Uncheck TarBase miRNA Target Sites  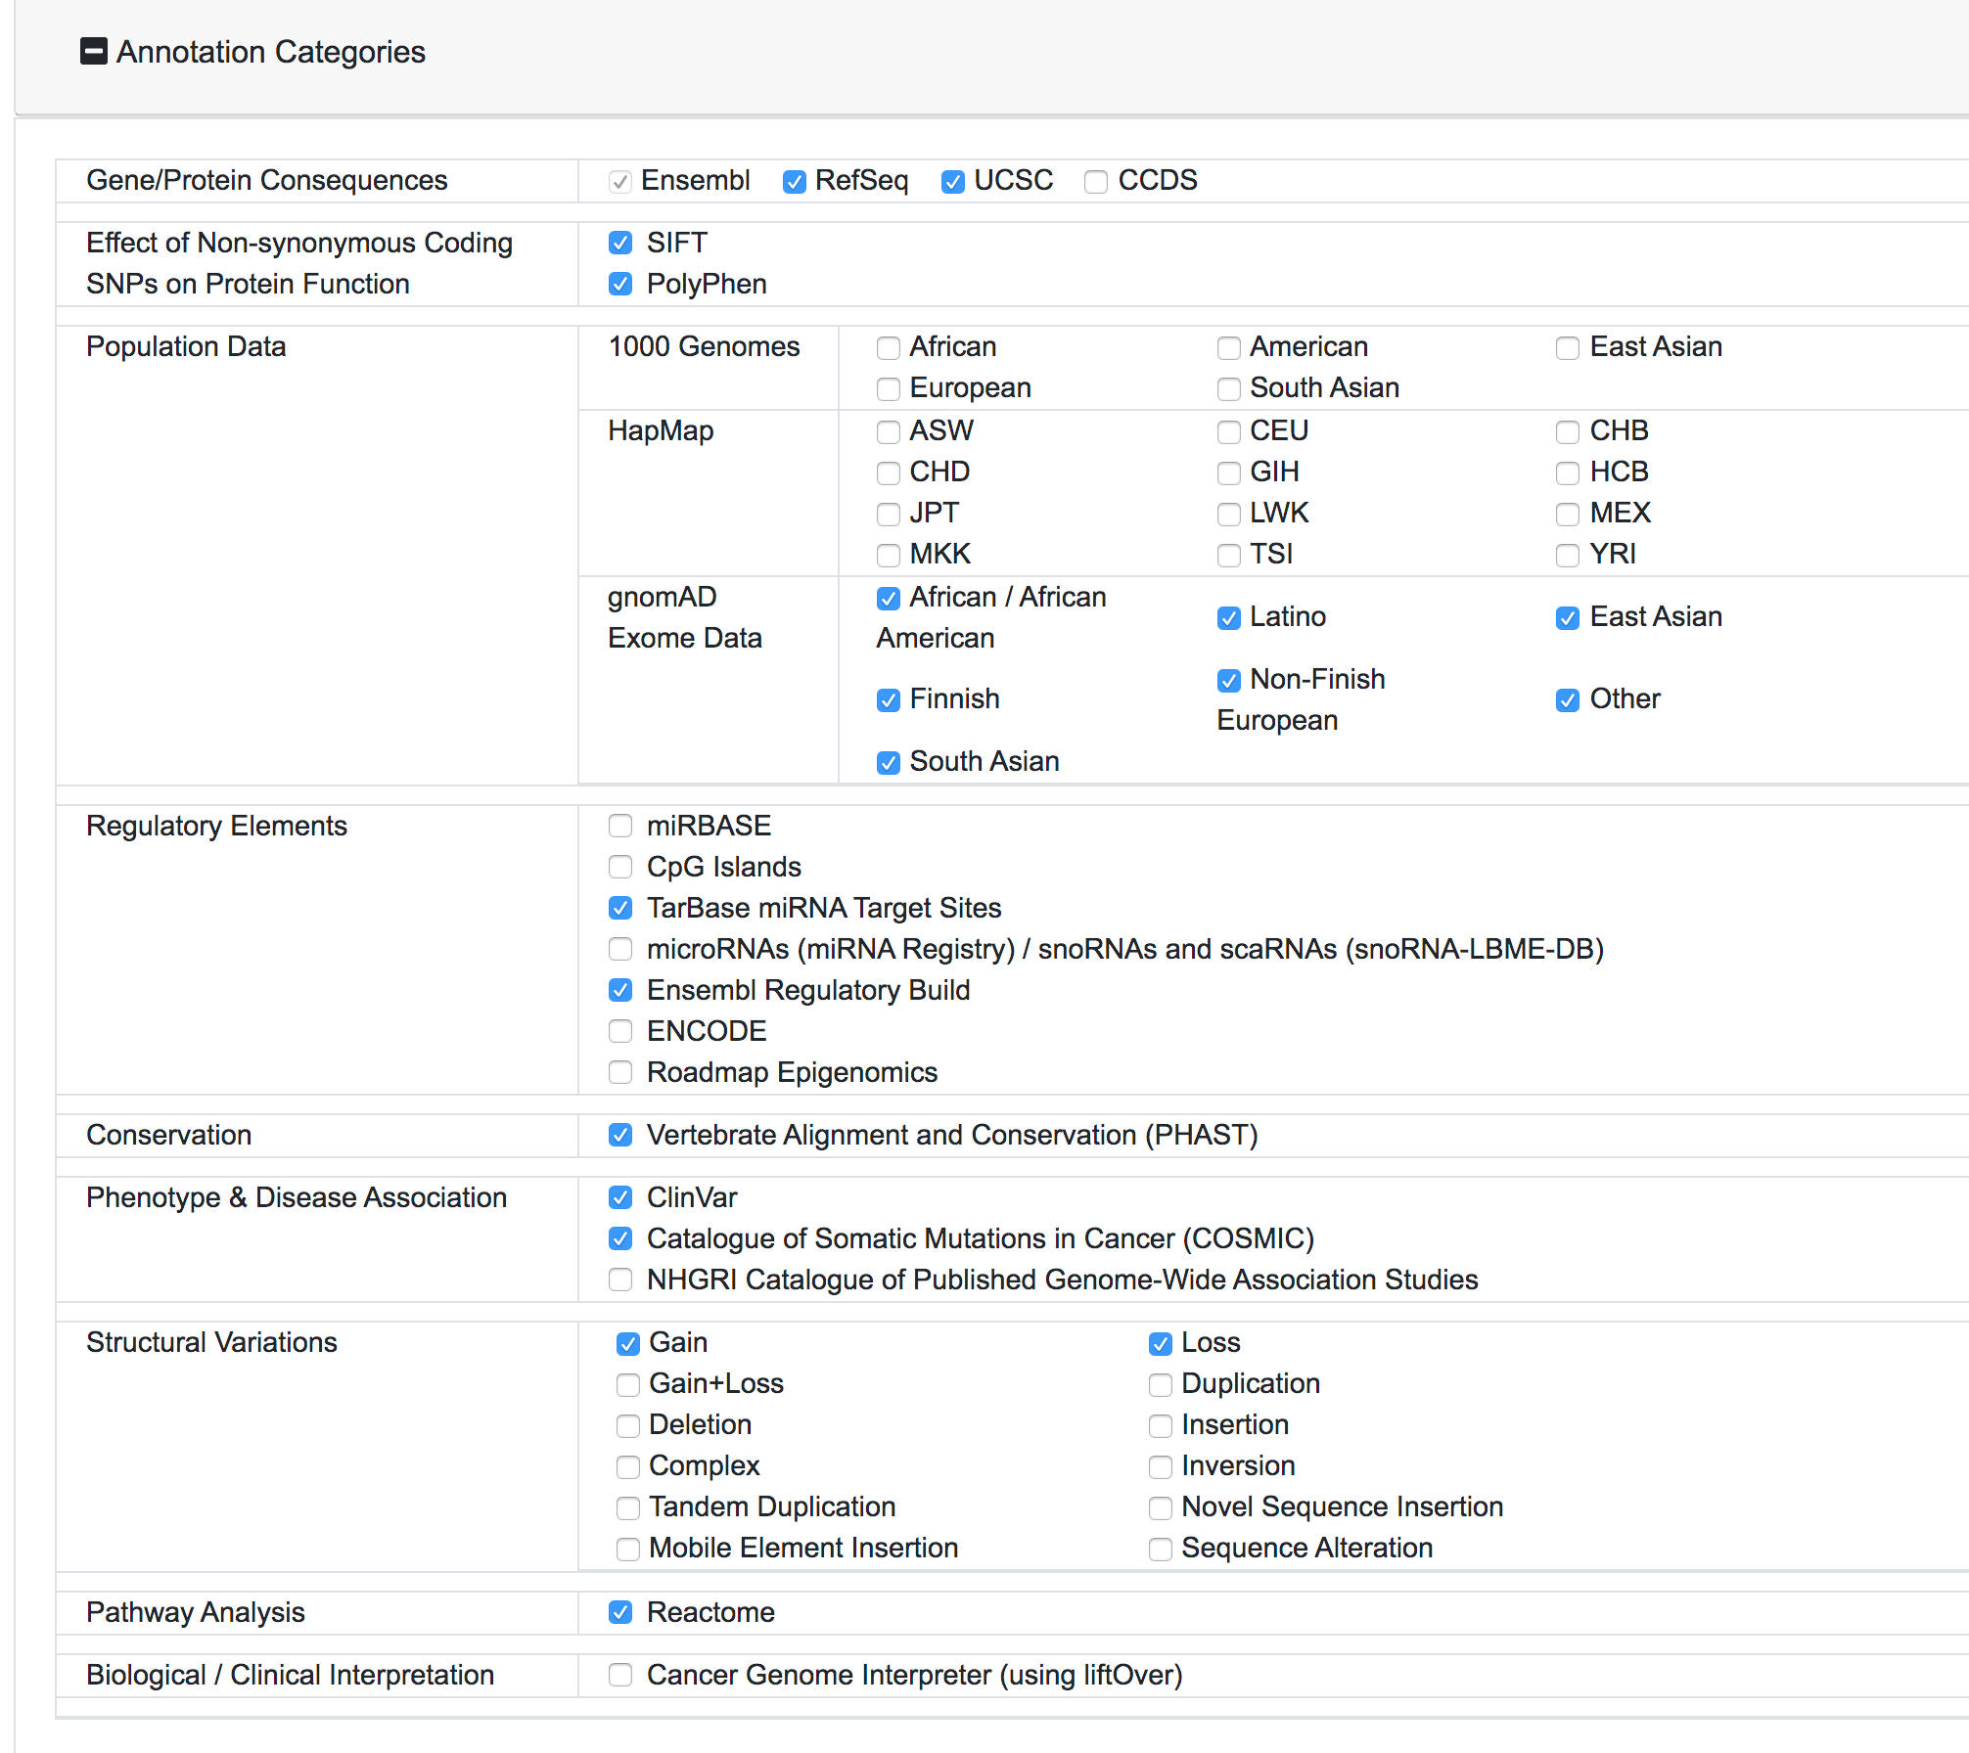click(620, 908)
